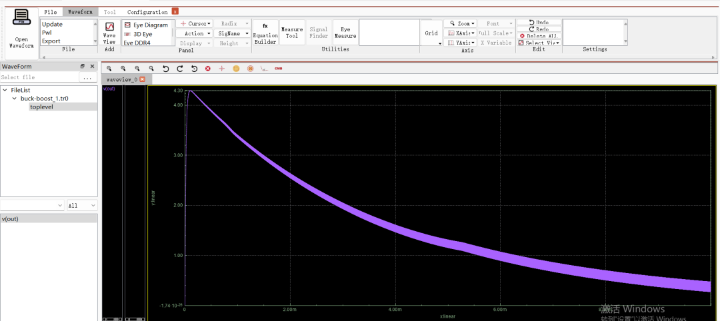Open the Display dropdown
Viewport: 720px width, 321px height.
(195, 43)
